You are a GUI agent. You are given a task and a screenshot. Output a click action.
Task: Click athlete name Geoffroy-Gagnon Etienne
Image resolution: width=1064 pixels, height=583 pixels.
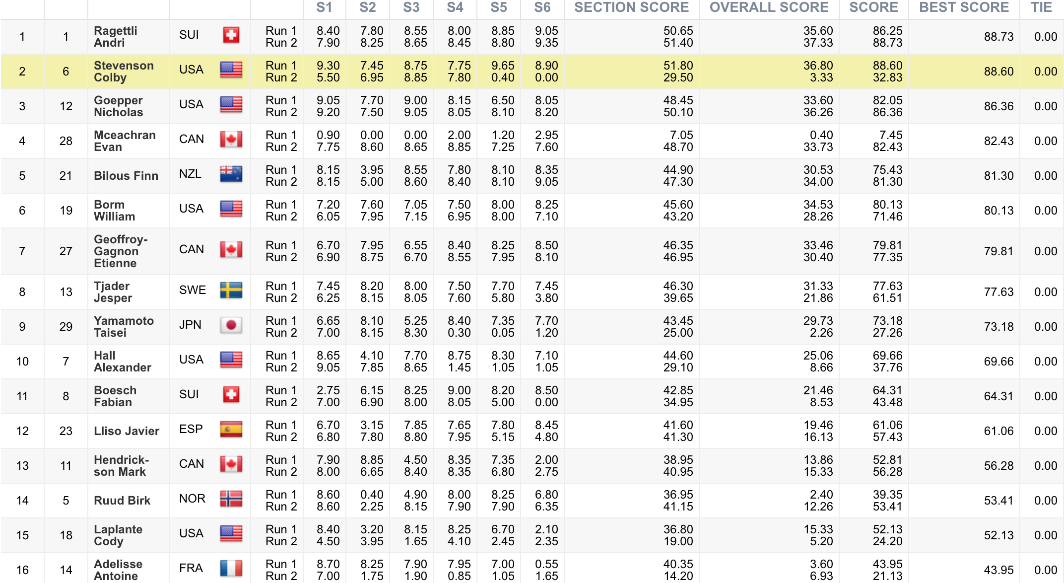121,251
